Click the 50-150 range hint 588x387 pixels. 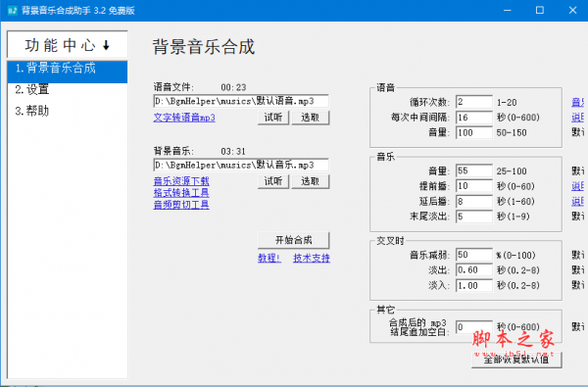pyautogui.click(x=512, y=132)
